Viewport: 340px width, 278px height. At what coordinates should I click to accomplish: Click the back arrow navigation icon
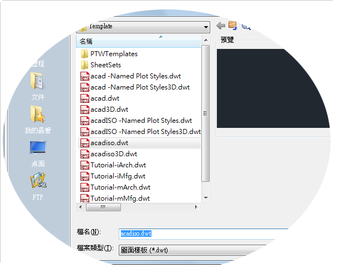(221, 26)
